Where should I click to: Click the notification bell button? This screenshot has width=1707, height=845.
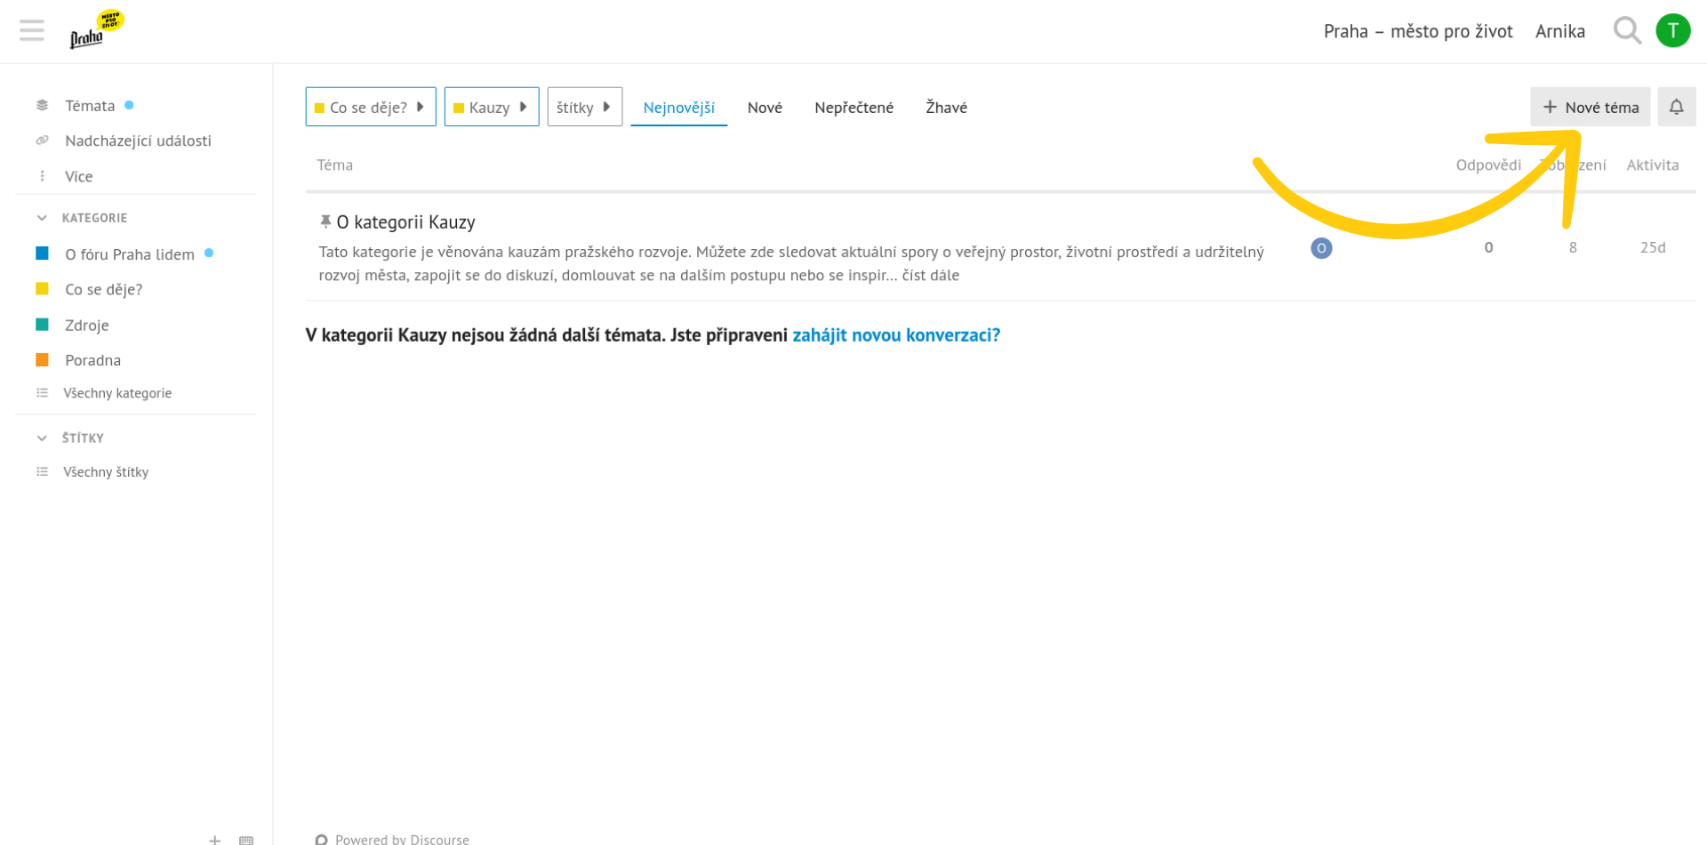(x=1676, y=107)
